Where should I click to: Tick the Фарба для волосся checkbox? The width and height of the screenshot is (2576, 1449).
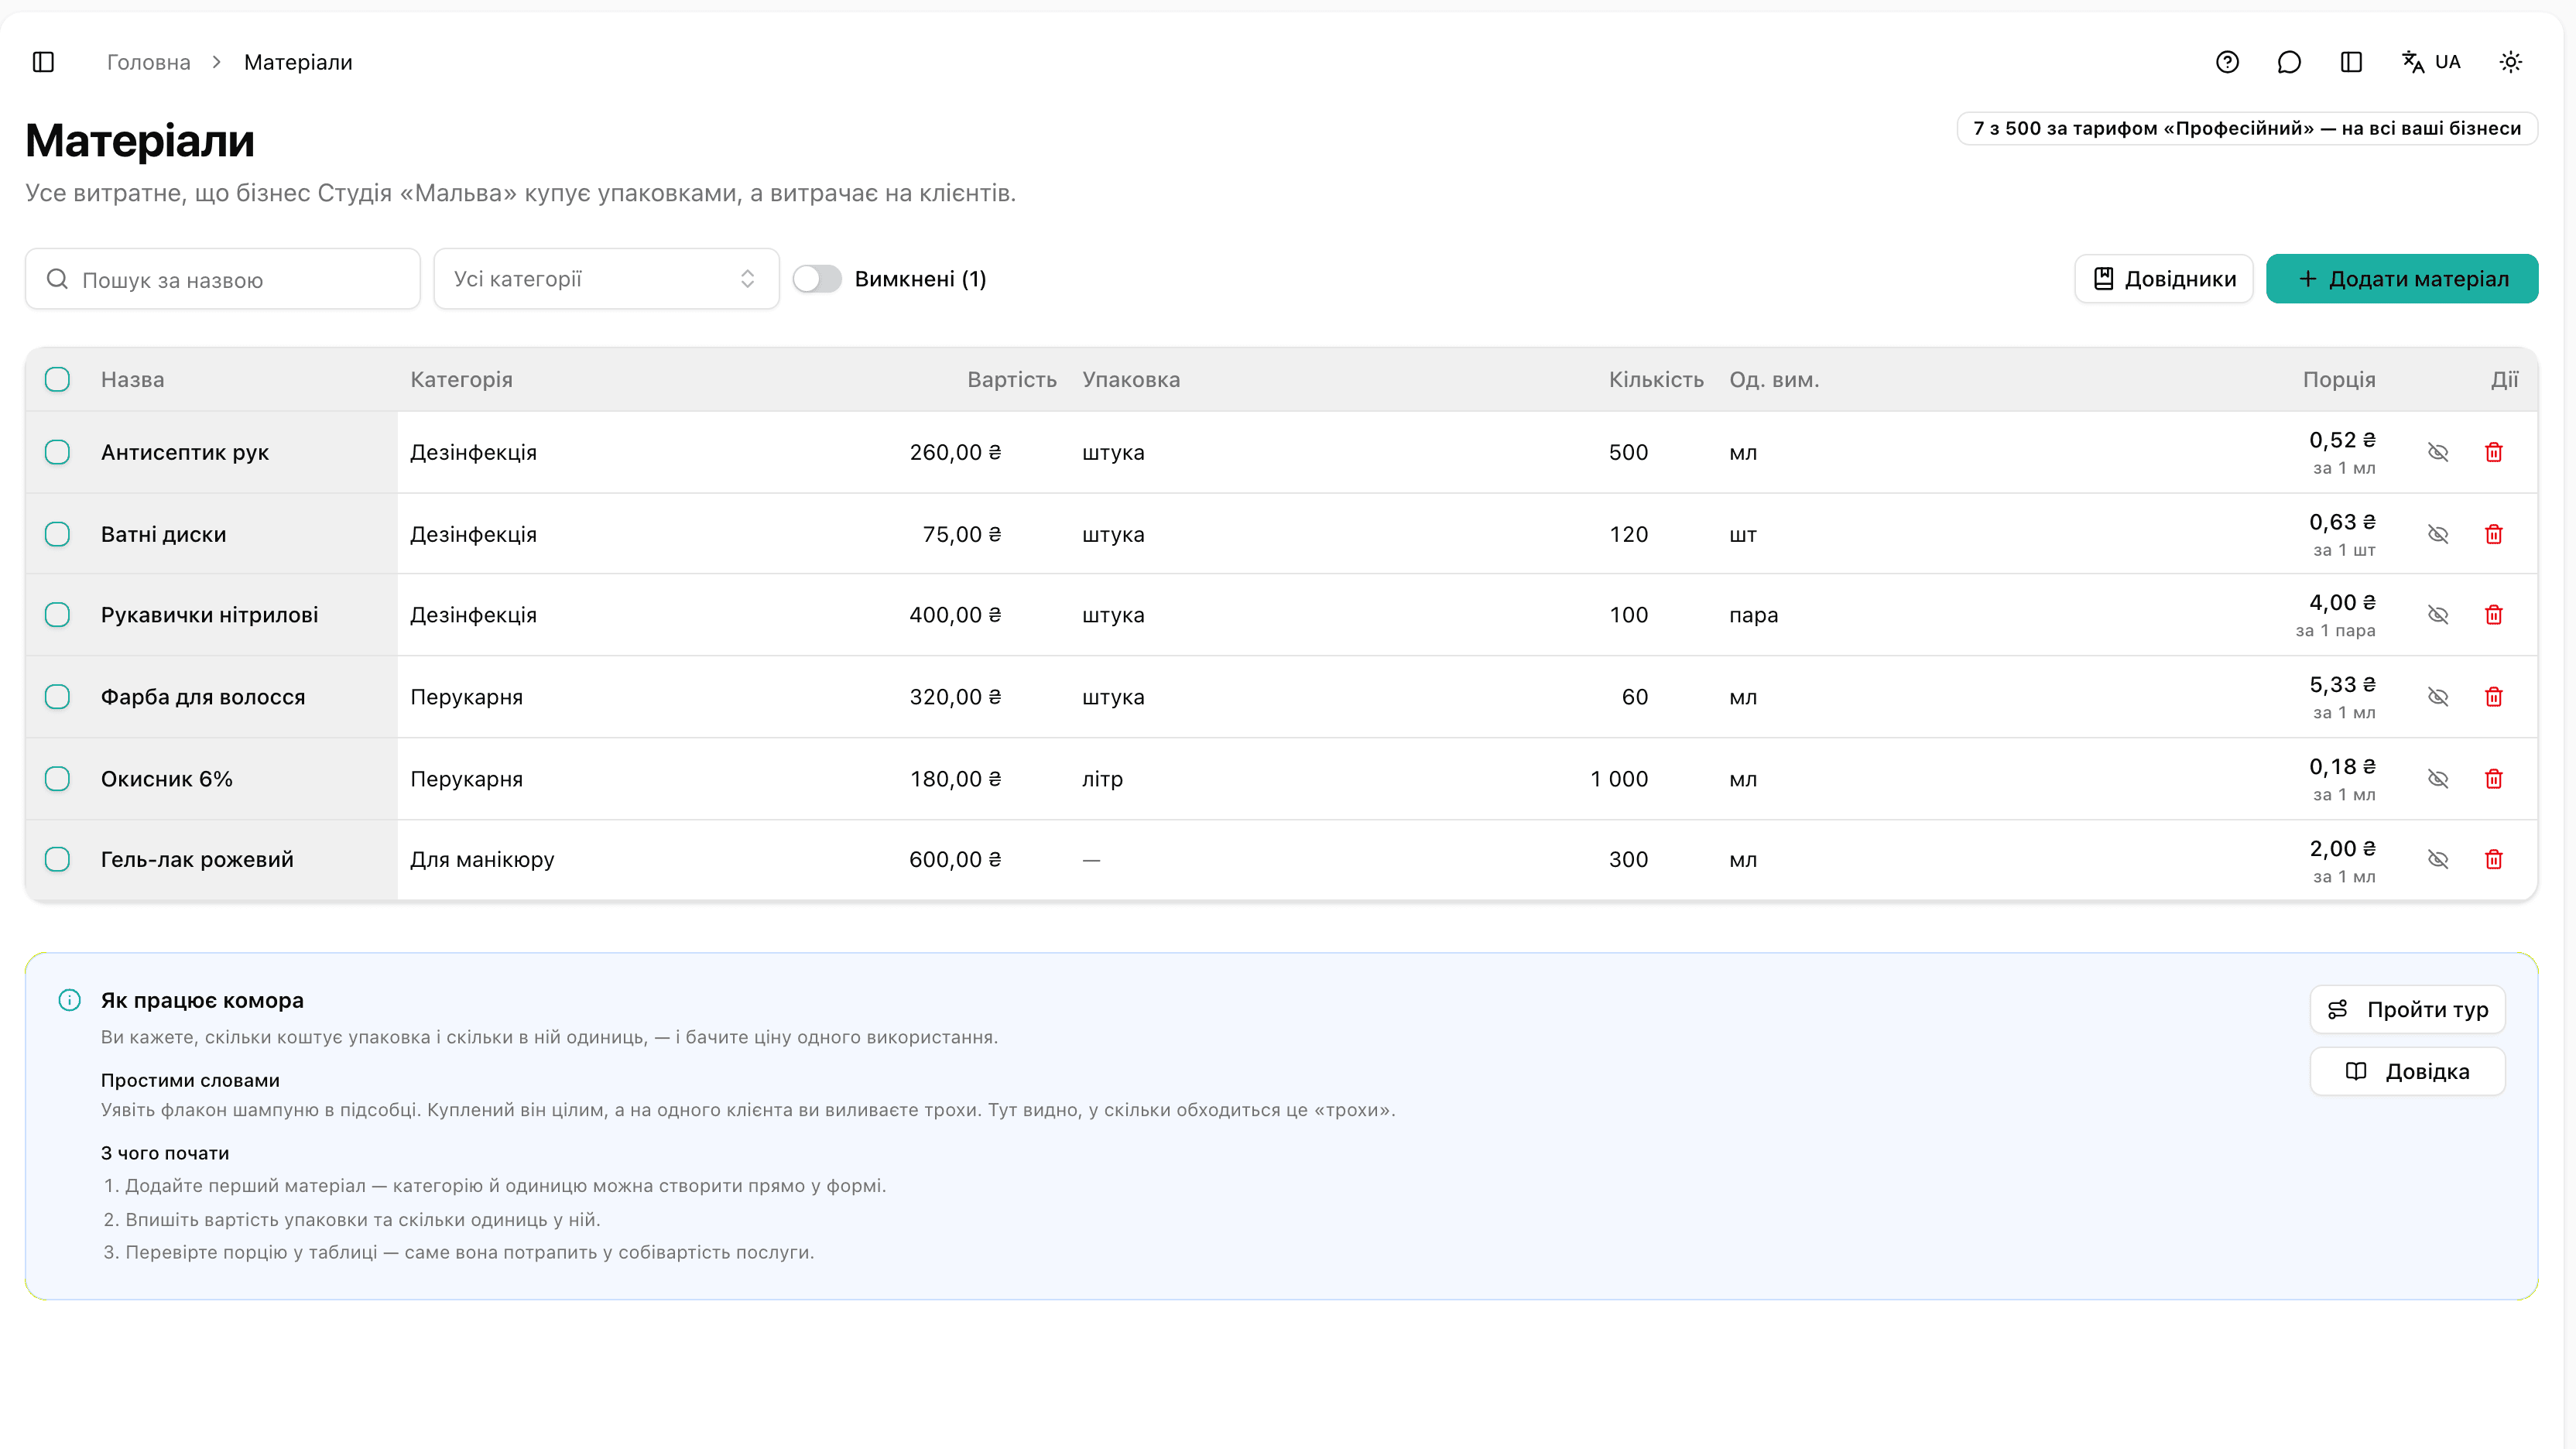(57, 697)
